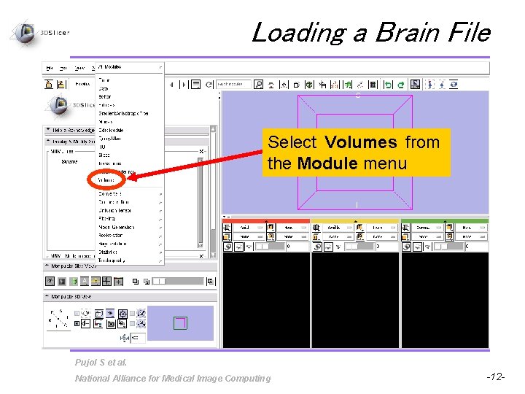Click the green redo arrow icon
Image resolution: width=525 pixels, height=394 pixels.
point(401,85)
